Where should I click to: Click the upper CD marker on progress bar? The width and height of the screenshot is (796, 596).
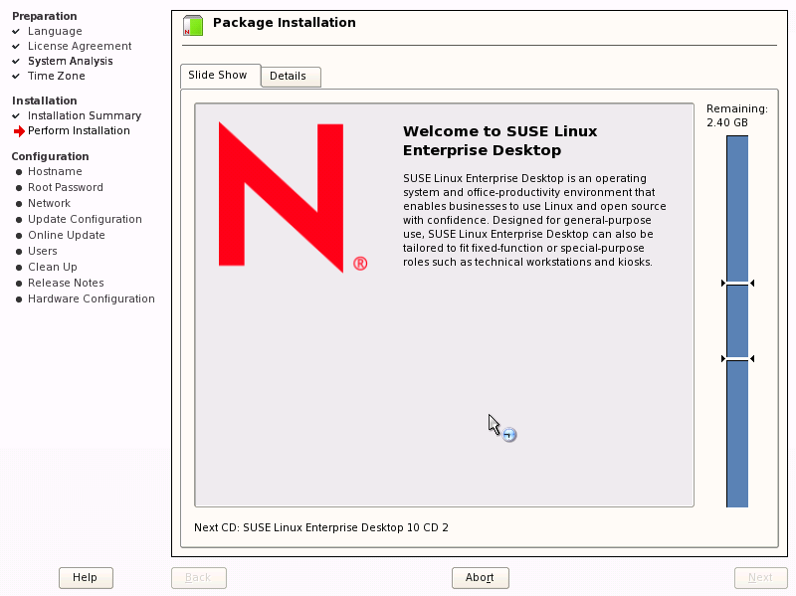pos(737,283)
